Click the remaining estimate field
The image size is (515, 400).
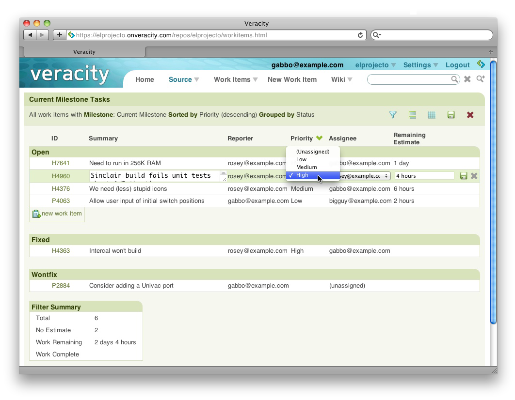coord(424,176)
